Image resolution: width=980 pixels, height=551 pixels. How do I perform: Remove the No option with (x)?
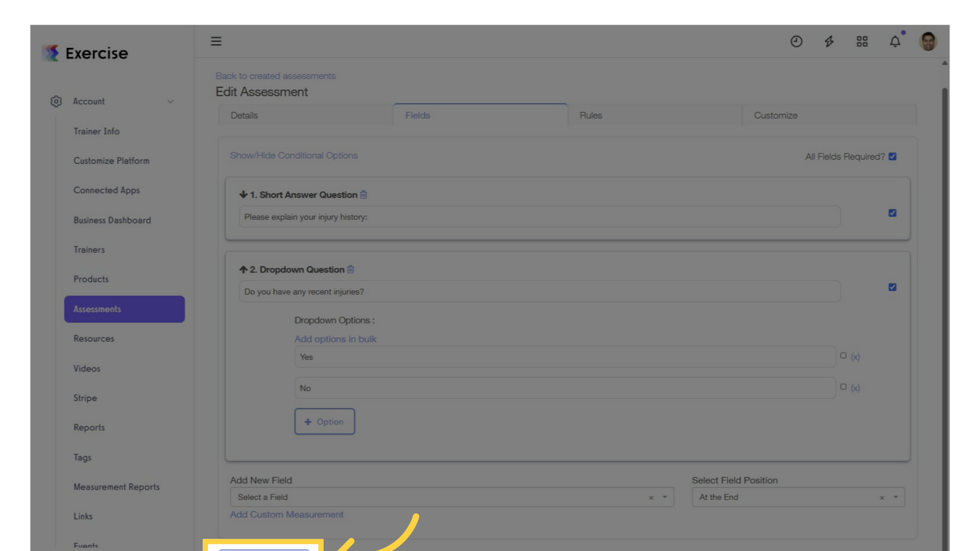[x=855, y=388]
